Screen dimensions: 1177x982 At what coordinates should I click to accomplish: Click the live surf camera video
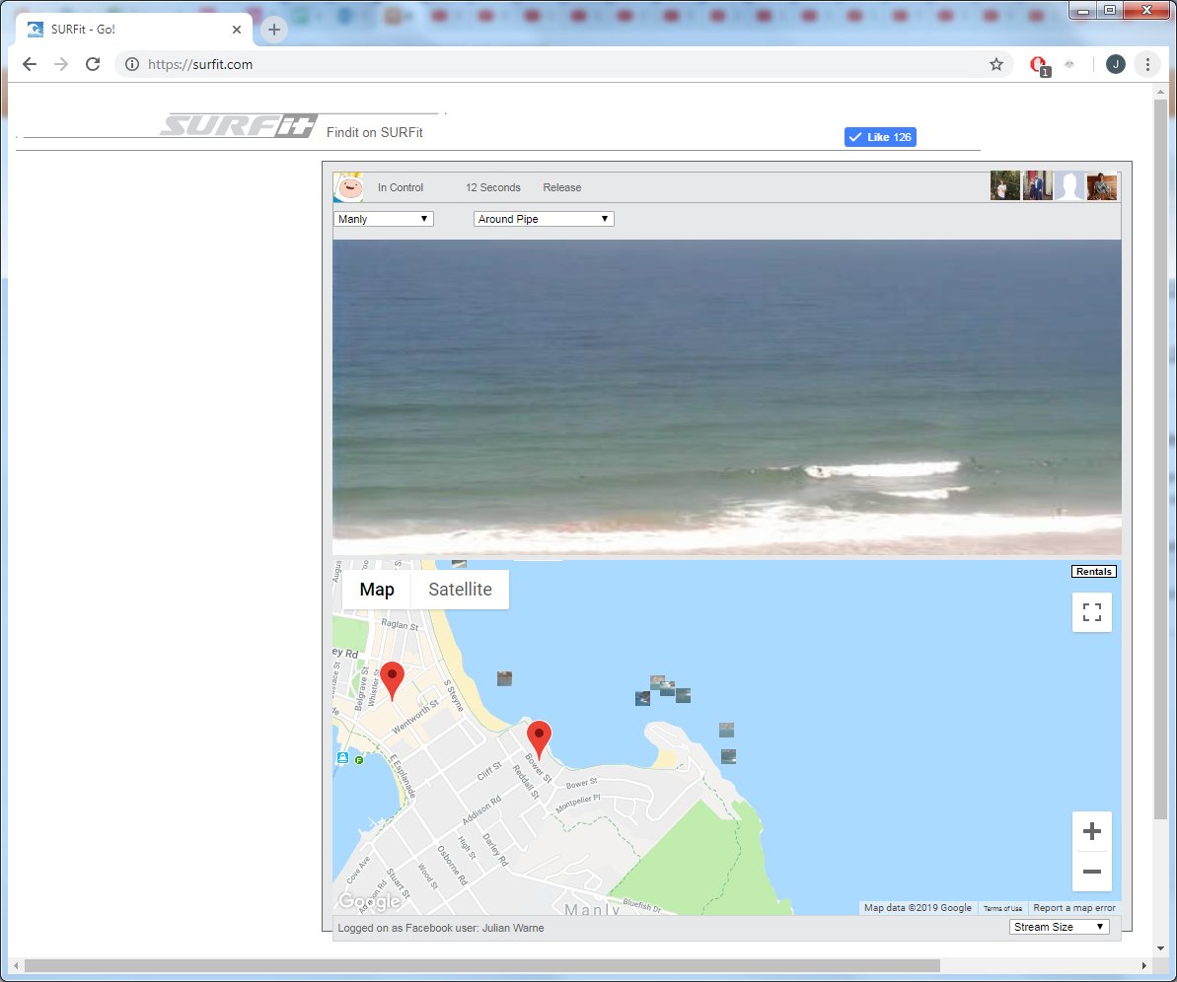(726, 397)
